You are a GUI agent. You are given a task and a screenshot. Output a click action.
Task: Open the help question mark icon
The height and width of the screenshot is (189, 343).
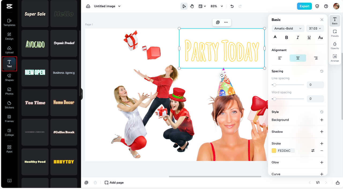326,6
